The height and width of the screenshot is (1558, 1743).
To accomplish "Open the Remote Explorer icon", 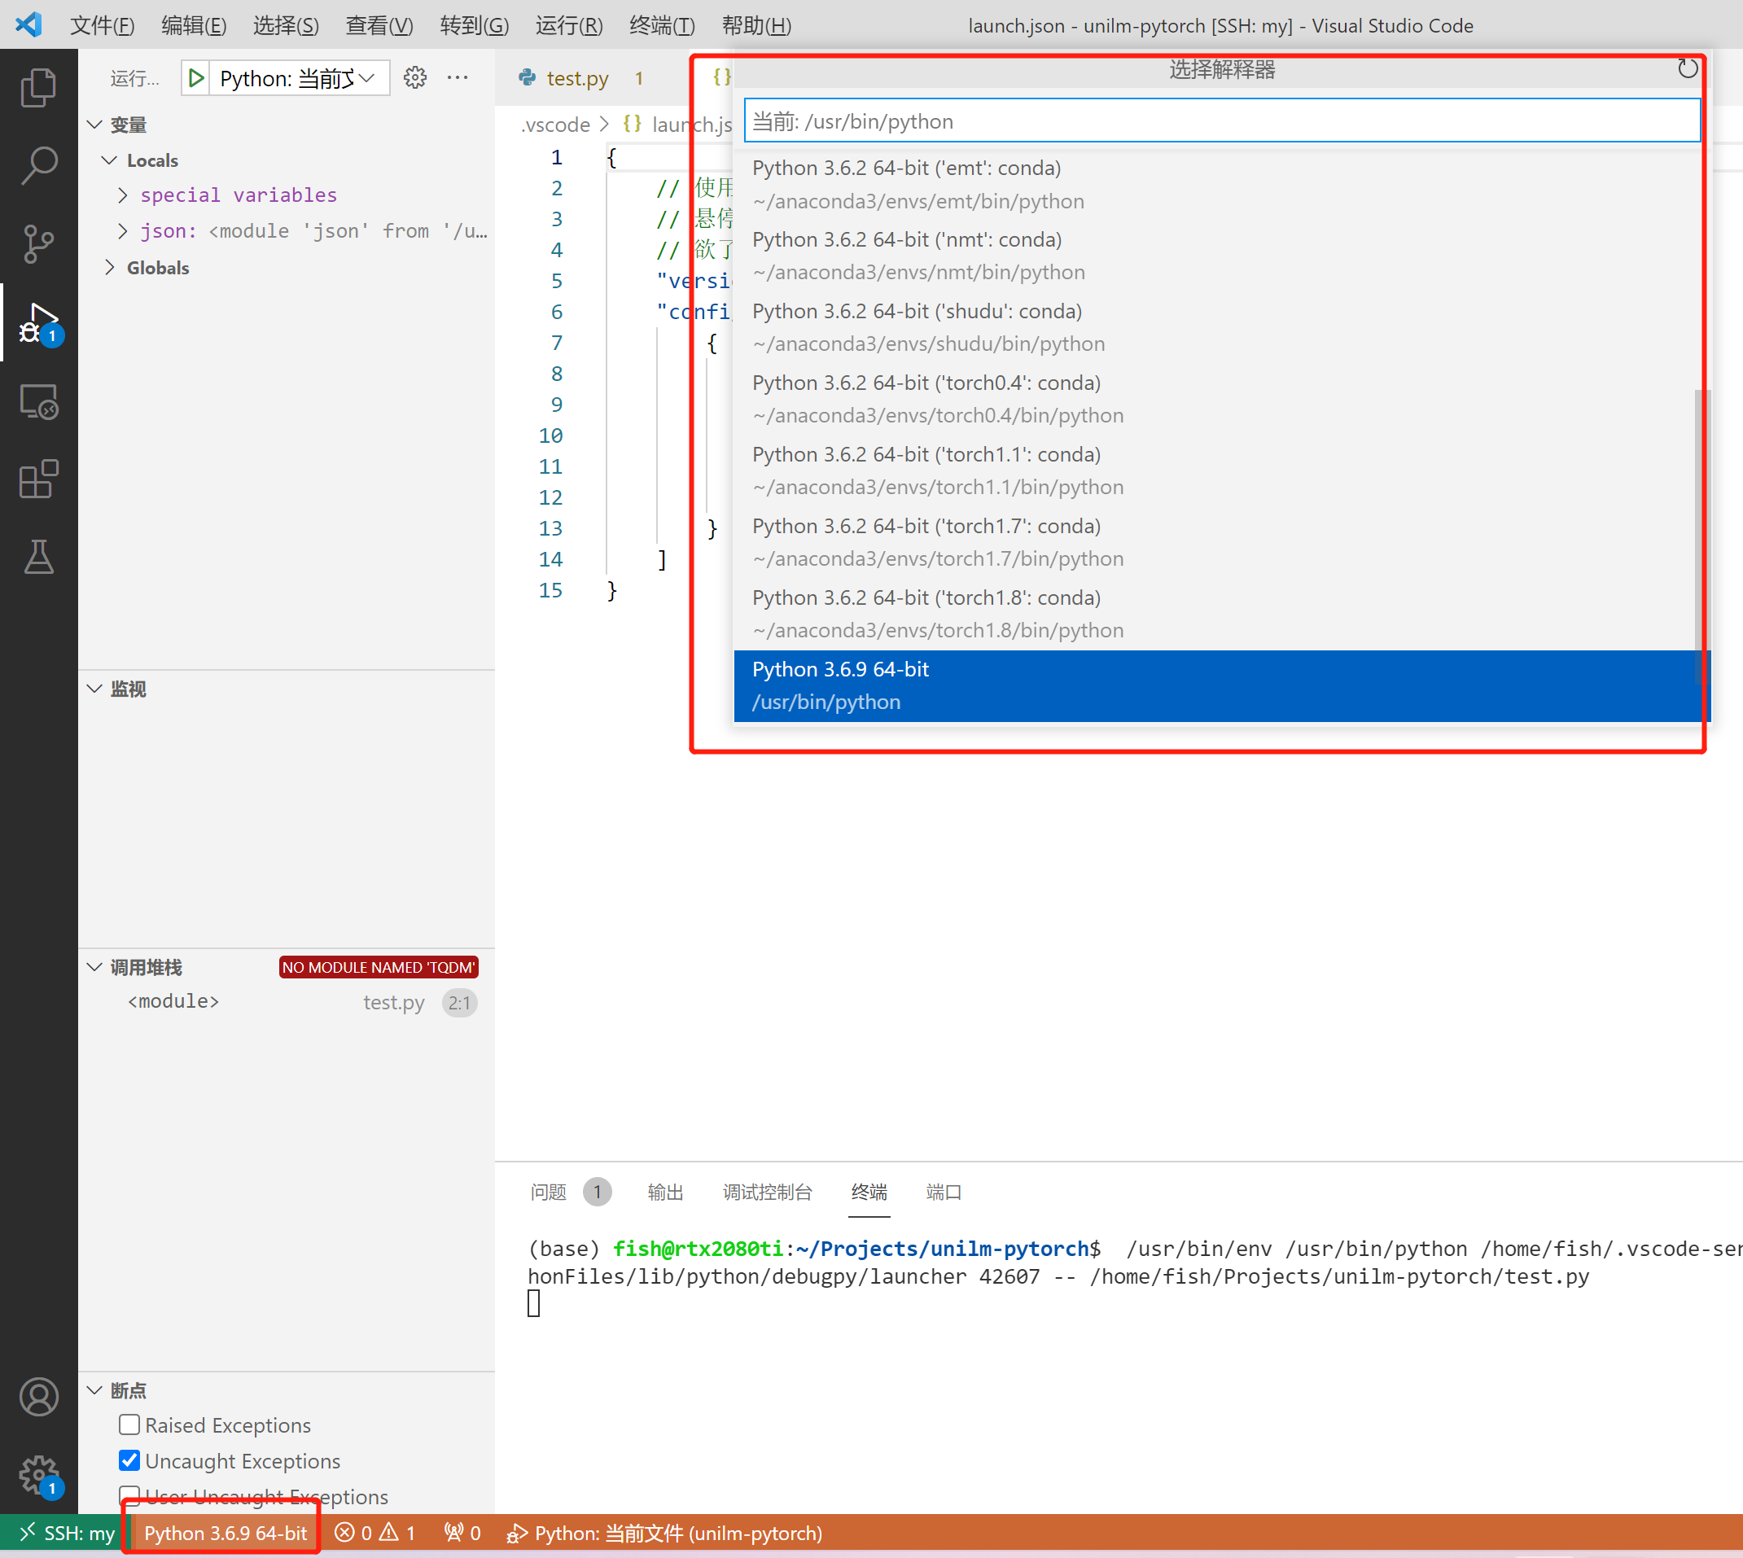I will [x=38, y=400].
